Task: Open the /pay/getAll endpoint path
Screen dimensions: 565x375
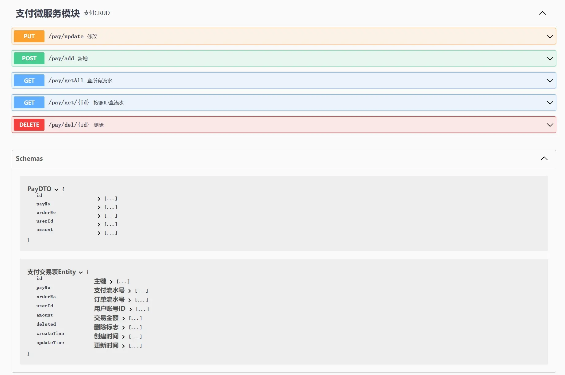Action: pyautogui.click(x=66, y=81)
